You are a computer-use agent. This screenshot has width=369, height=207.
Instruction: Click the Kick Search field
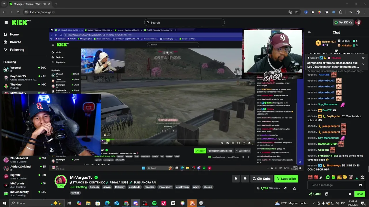point(184,22)
